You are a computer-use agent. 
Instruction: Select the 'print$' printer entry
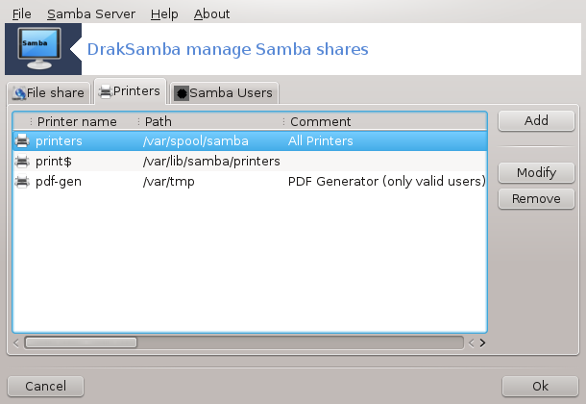pos(54,162)
